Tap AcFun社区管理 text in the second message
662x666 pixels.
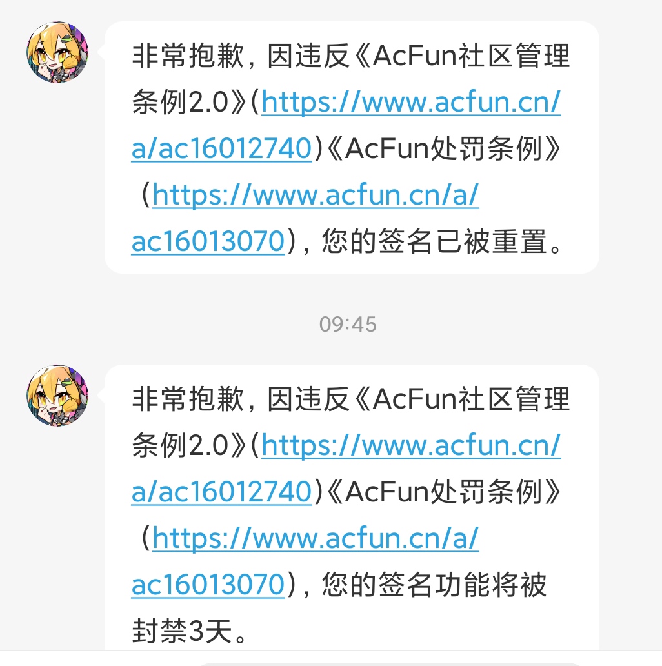coord(472,399)
